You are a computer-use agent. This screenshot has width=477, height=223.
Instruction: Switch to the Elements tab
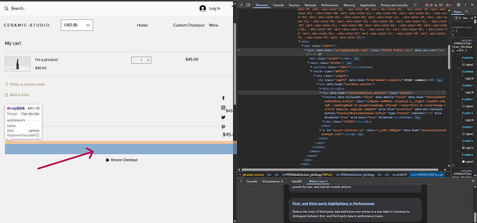(x=262, y=5)
